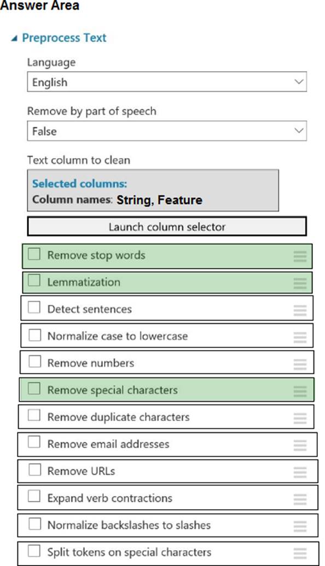Open the Remove by part of speech dropdown
Screen dimensions: 325x566
pos(167,131)
